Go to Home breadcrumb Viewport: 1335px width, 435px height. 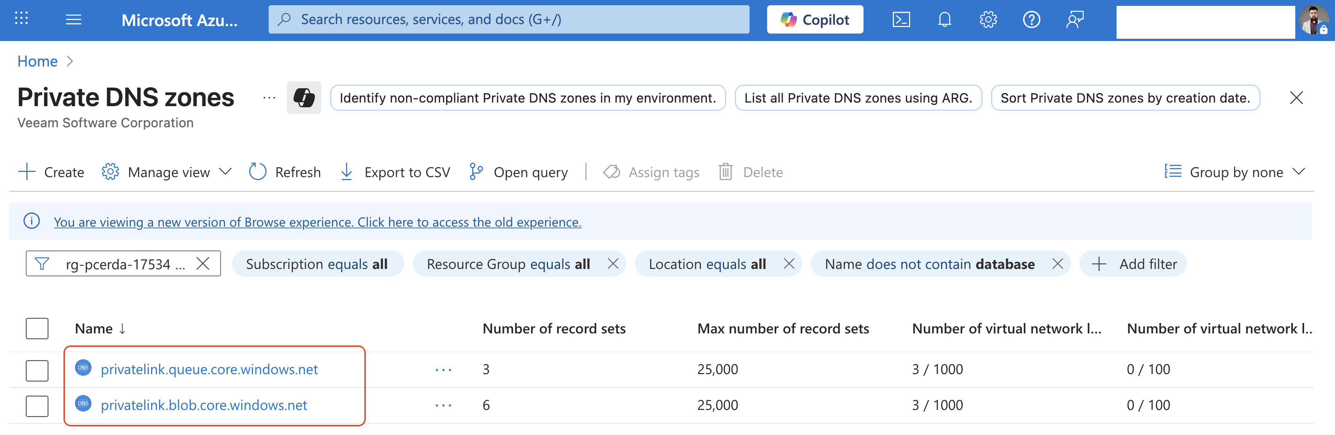tap(37, 61)
